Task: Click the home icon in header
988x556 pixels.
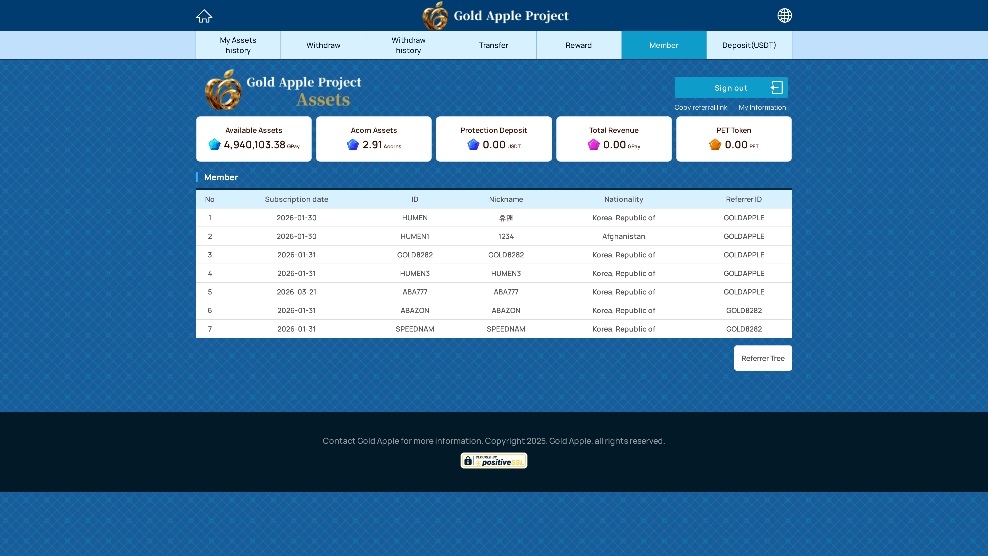Action: pyautogui.click(x=204, y=16)
